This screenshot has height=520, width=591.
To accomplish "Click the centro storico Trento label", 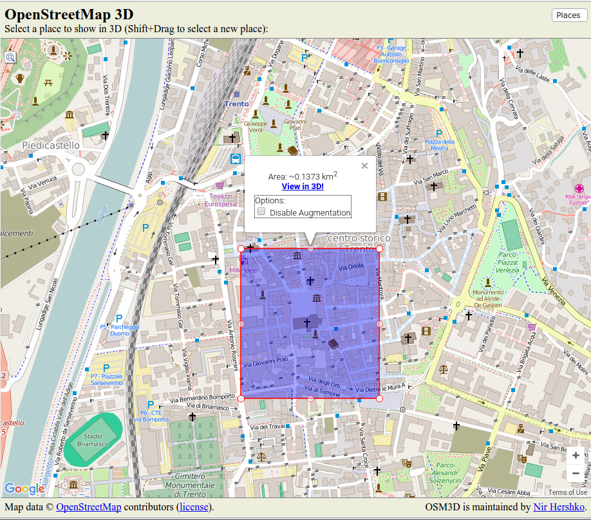I will (359, 243).
